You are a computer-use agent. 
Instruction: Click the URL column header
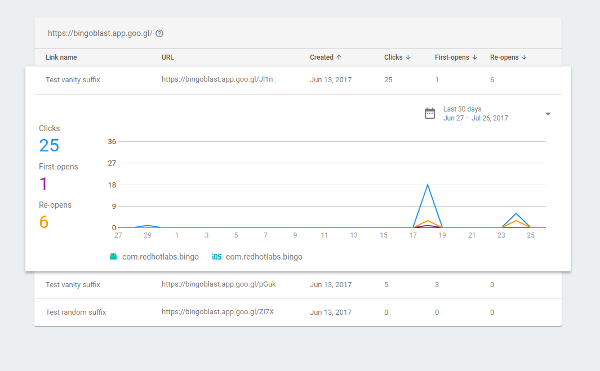click(168, 57)
